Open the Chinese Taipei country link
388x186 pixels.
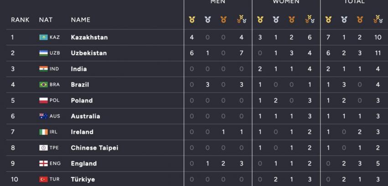(x=95, y=148)
